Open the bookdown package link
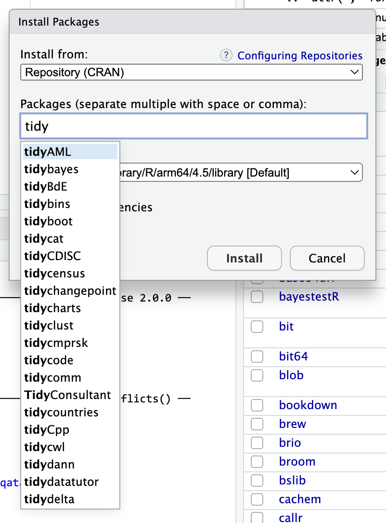386x523 pixels. click(x=308, y=405)
